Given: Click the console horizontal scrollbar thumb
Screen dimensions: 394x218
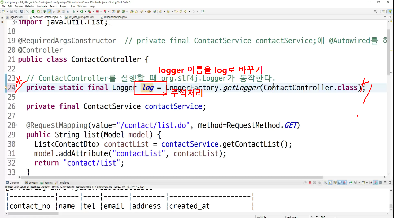Looking at the screenshot, I should pos(33,213).
